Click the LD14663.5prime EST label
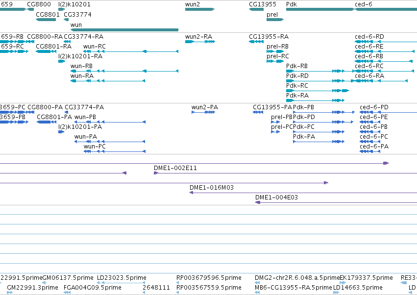The image size is (417, 295). (358, 288)
